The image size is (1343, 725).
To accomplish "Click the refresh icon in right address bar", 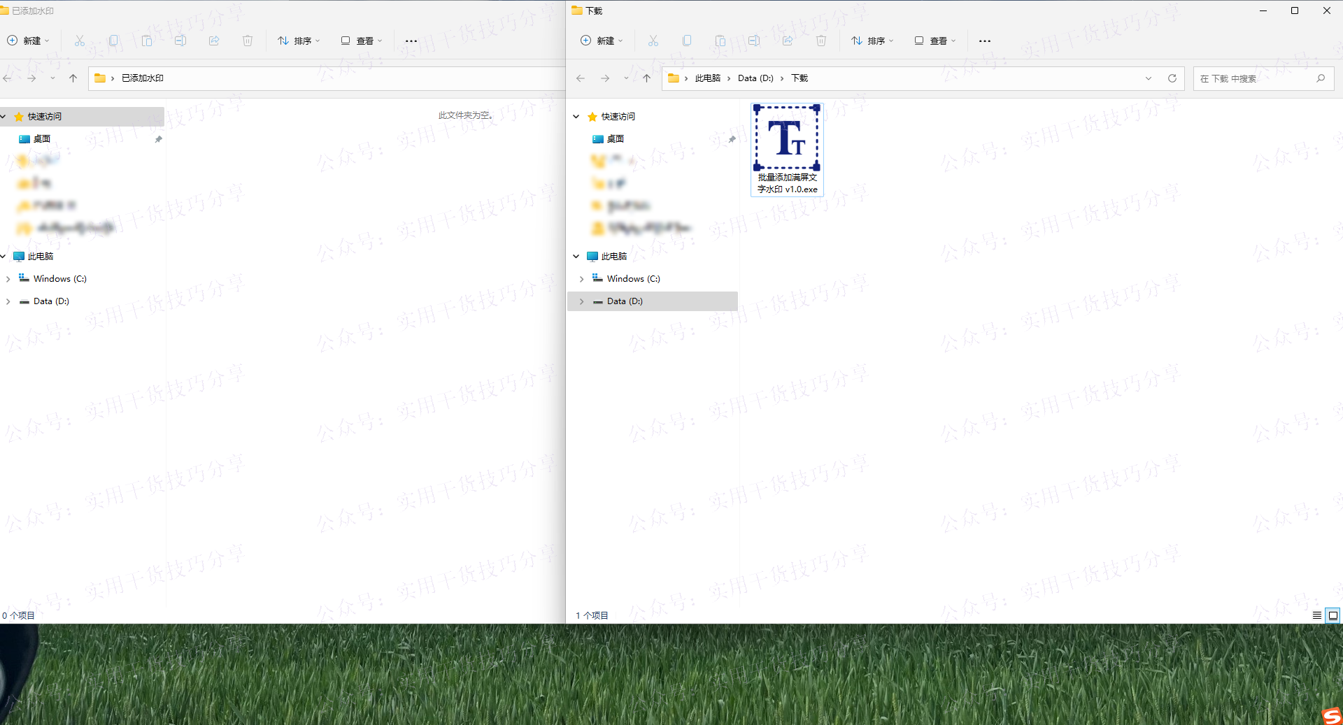I will tap(1172, 78).
